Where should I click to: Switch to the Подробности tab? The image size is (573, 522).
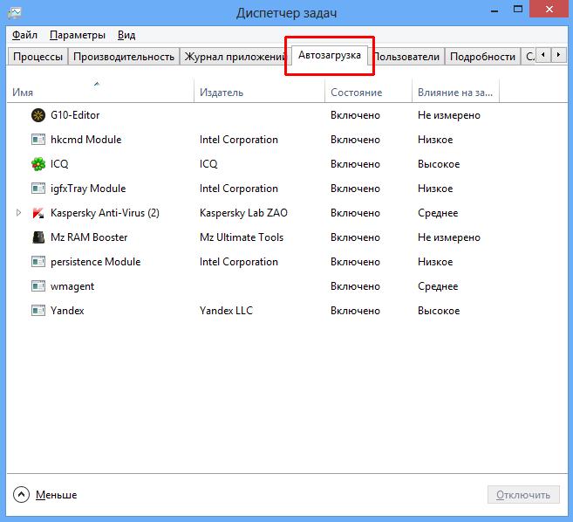point(482,57)
